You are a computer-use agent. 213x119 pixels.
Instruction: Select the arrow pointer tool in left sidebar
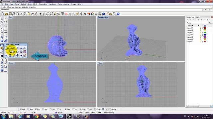pyautogui.click(x=2, y=19)
